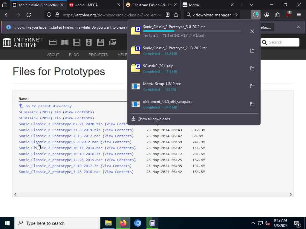The width and height of the screenshot is (306, 229).
Task: Show hidden system tray icons
Action: click(x=253, y=223)
